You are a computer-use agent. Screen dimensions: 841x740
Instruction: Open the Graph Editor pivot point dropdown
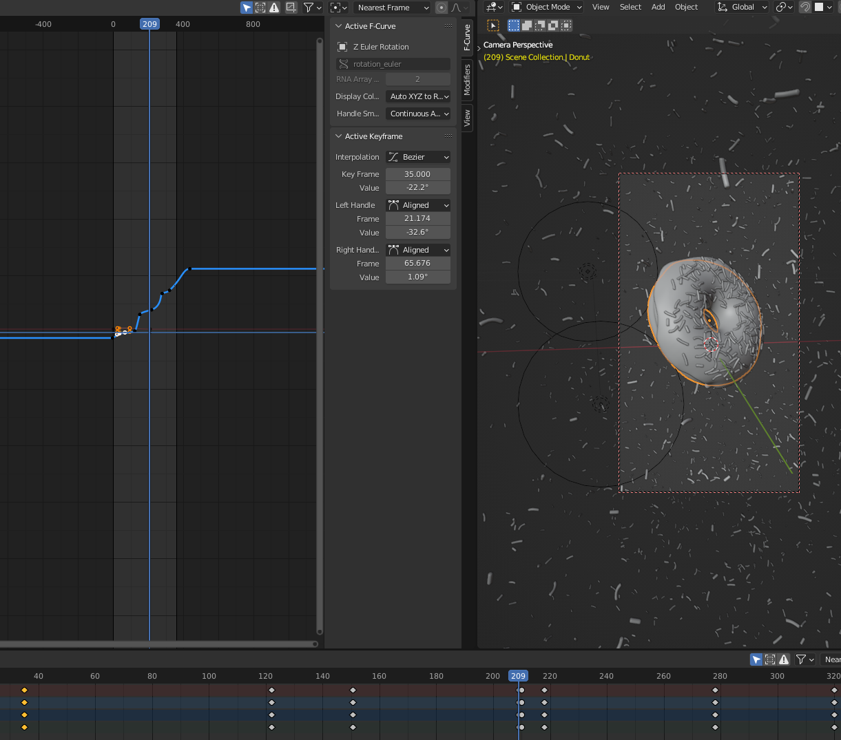[x=338, y=8]
